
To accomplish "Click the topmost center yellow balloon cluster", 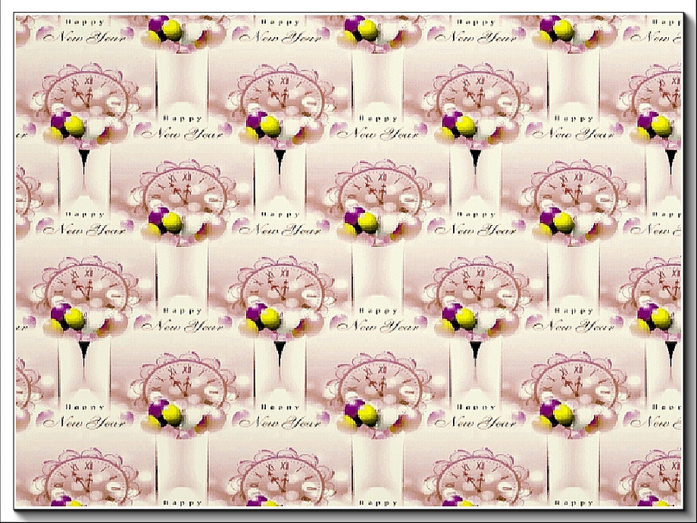I will [x=367, y=30].
